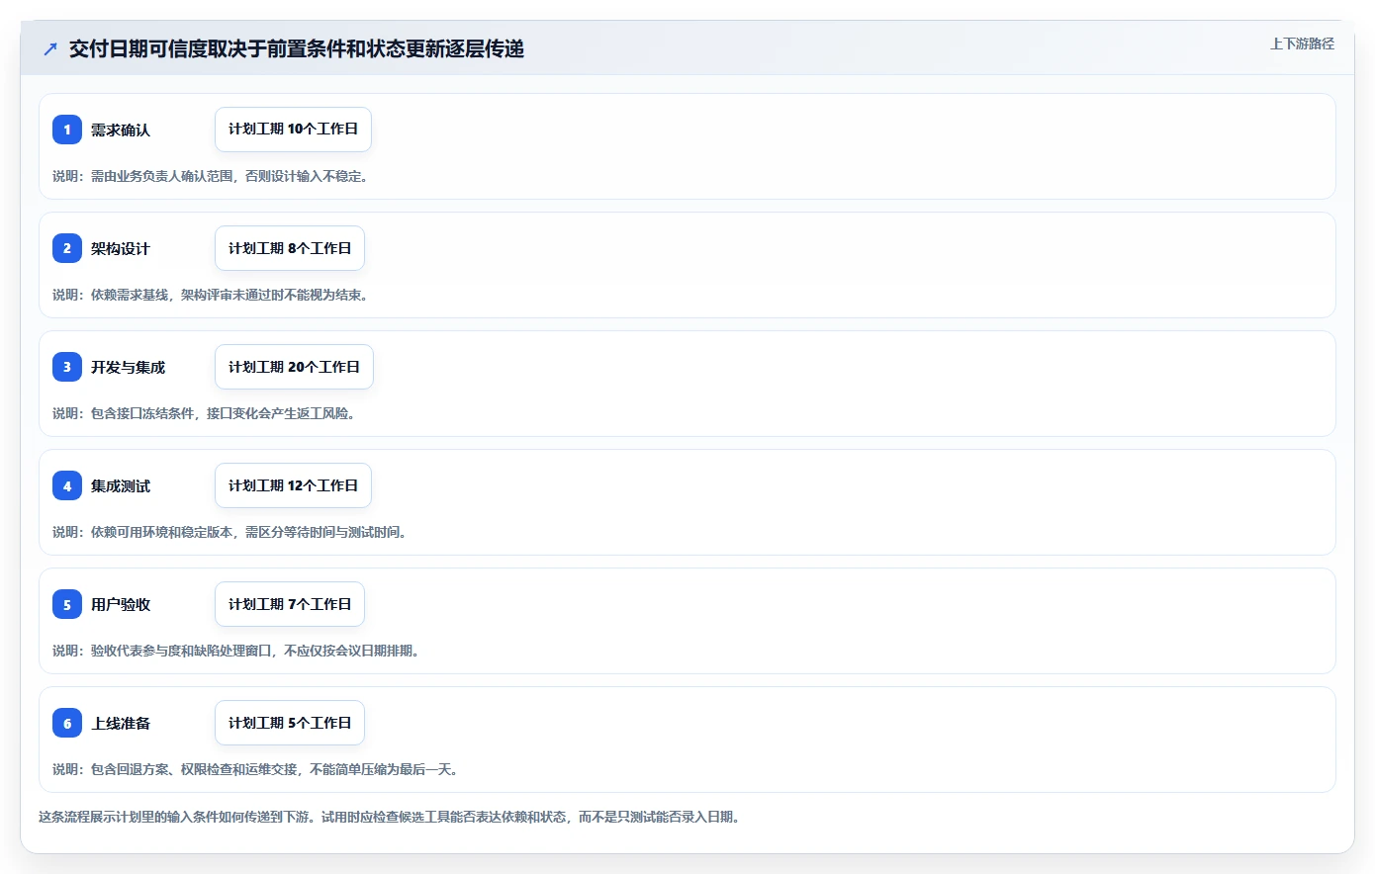The height and width of the screenshot is (874, 1375).
Task: Click the arrow icon beside the header title
Action: pos(50,48)
